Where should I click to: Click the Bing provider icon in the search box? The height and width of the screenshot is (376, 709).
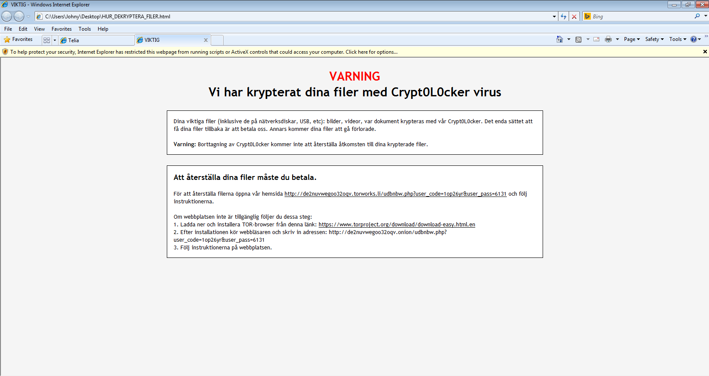587,16
